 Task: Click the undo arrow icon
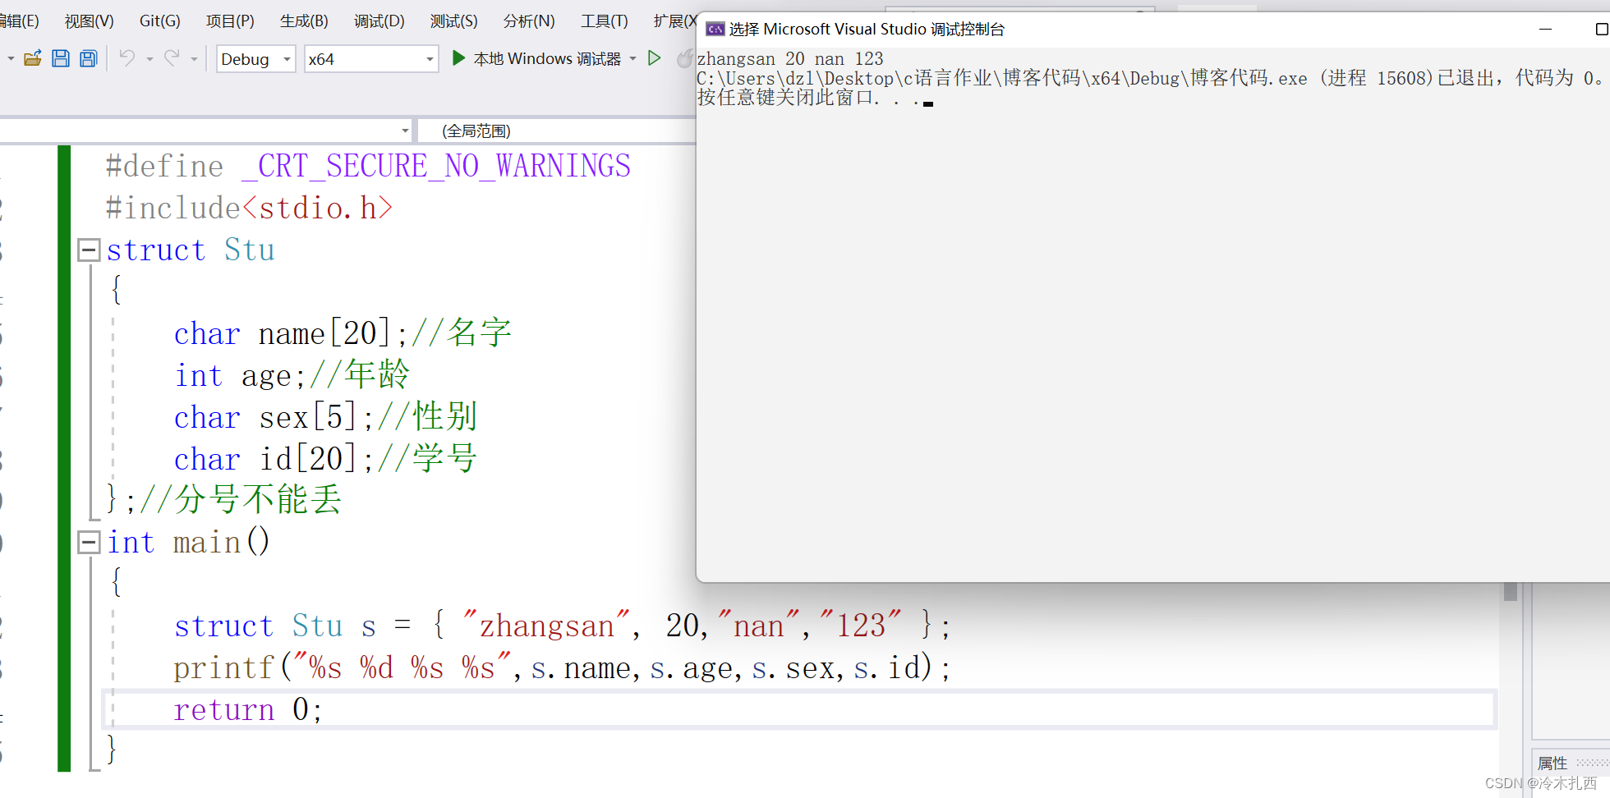(x=127, y=57)
